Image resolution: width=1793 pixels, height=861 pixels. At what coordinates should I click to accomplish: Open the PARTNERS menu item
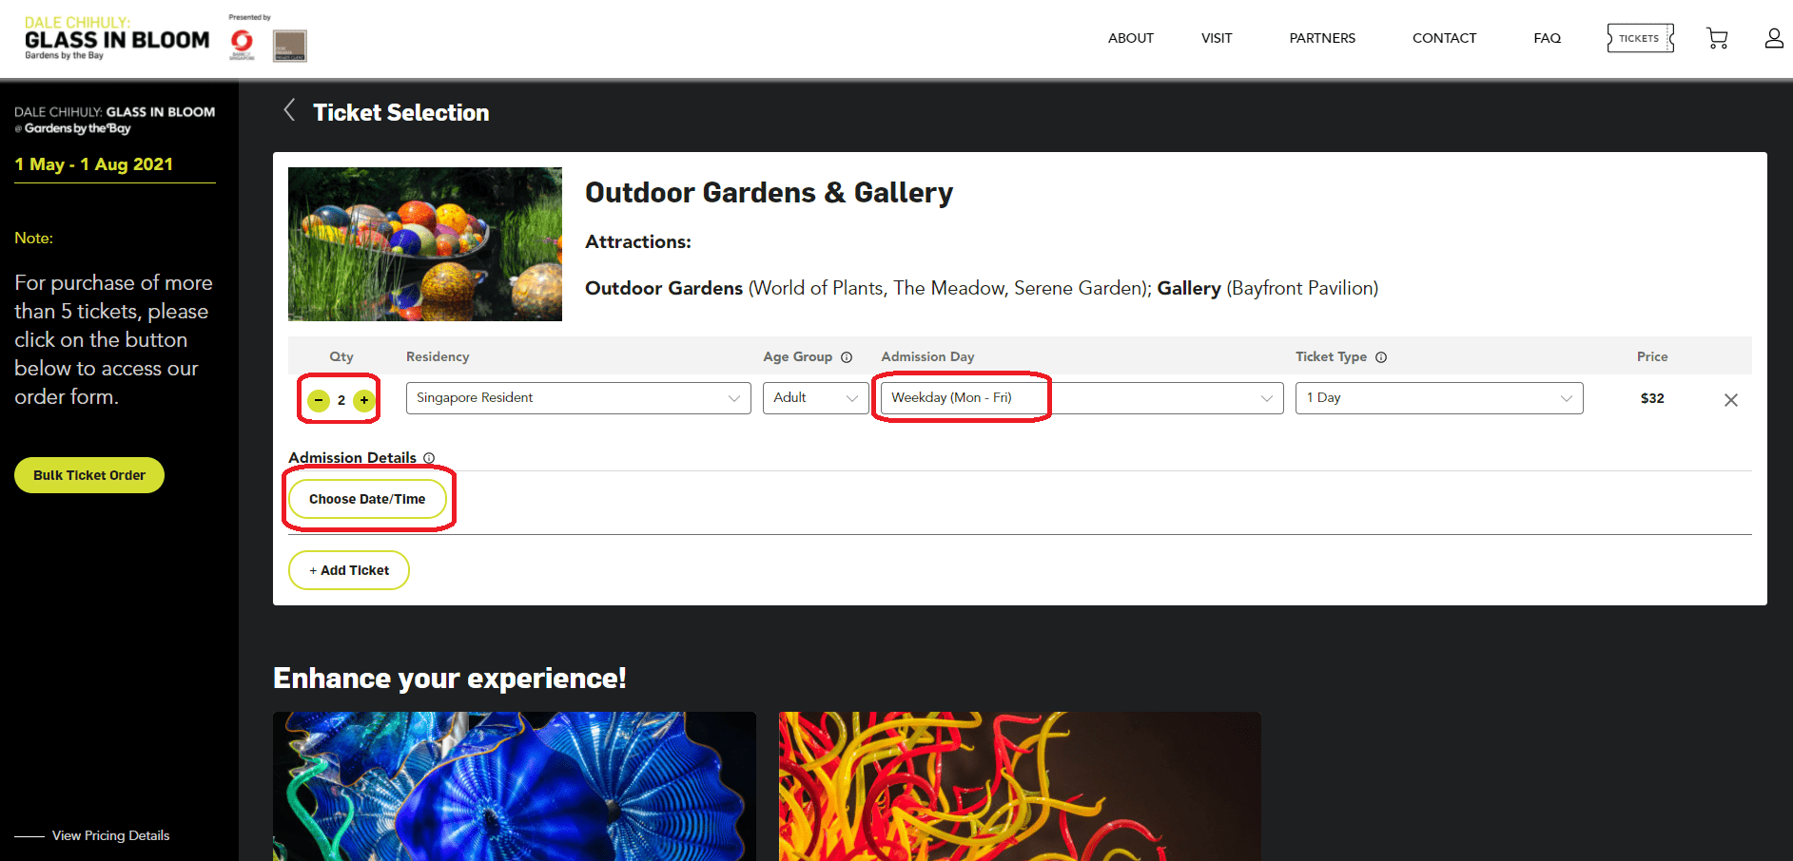1322,38
